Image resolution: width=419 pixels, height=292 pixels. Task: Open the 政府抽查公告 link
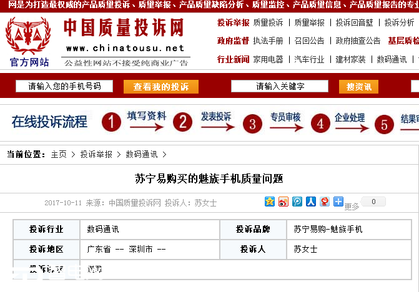click(x=358, y=41)
